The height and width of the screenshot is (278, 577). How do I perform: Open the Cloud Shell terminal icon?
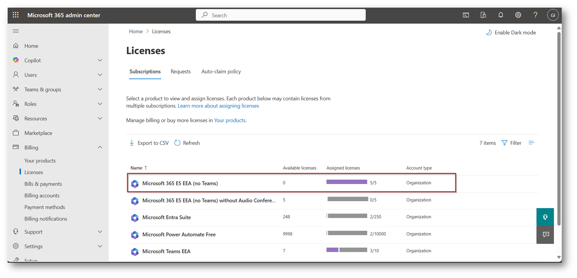[466, 15]
